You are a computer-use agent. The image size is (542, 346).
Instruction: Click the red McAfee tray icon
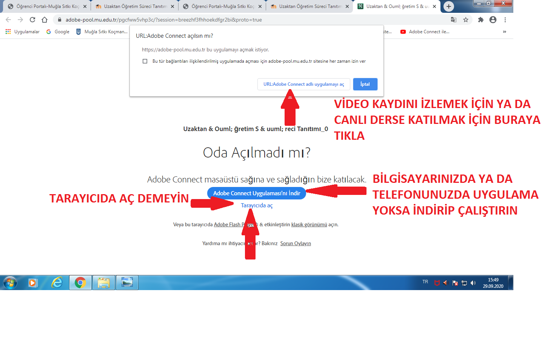437,283
